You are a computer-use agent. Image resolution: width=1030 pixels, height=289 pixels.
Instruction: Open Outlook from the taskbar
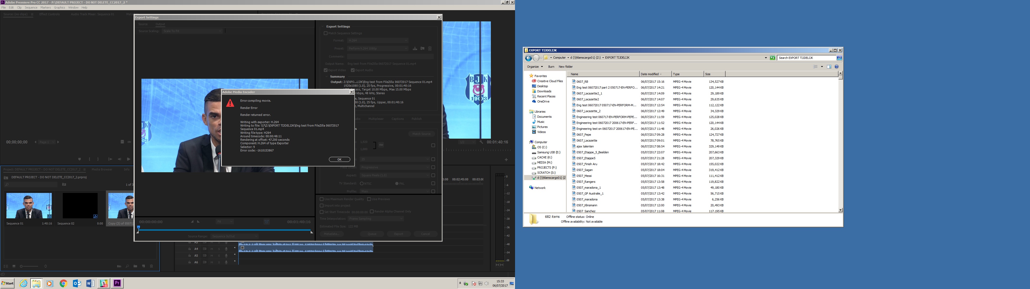[x=77, y=283]
